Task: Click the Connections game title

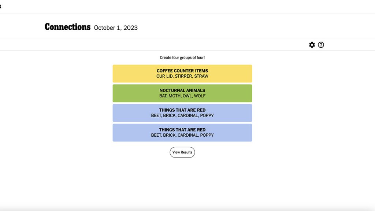Action: 67,27
